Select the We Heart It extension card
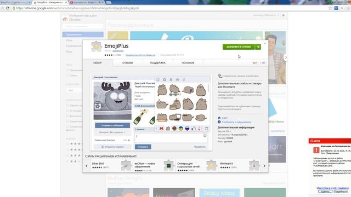This screenshot has width=351, height=197. pos(240,166)
